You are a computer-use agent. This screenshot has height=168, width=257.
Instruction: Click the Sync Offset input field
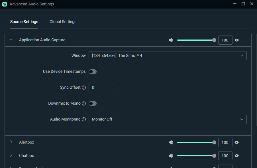(x=101, y=88)
